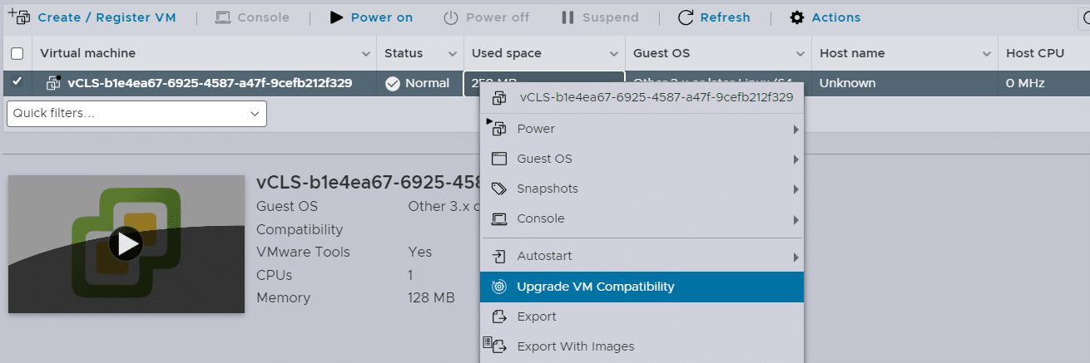1090x363 pixels.
Task: Expand the Snapshots submenu arrow
Action: tap(795, 189)
